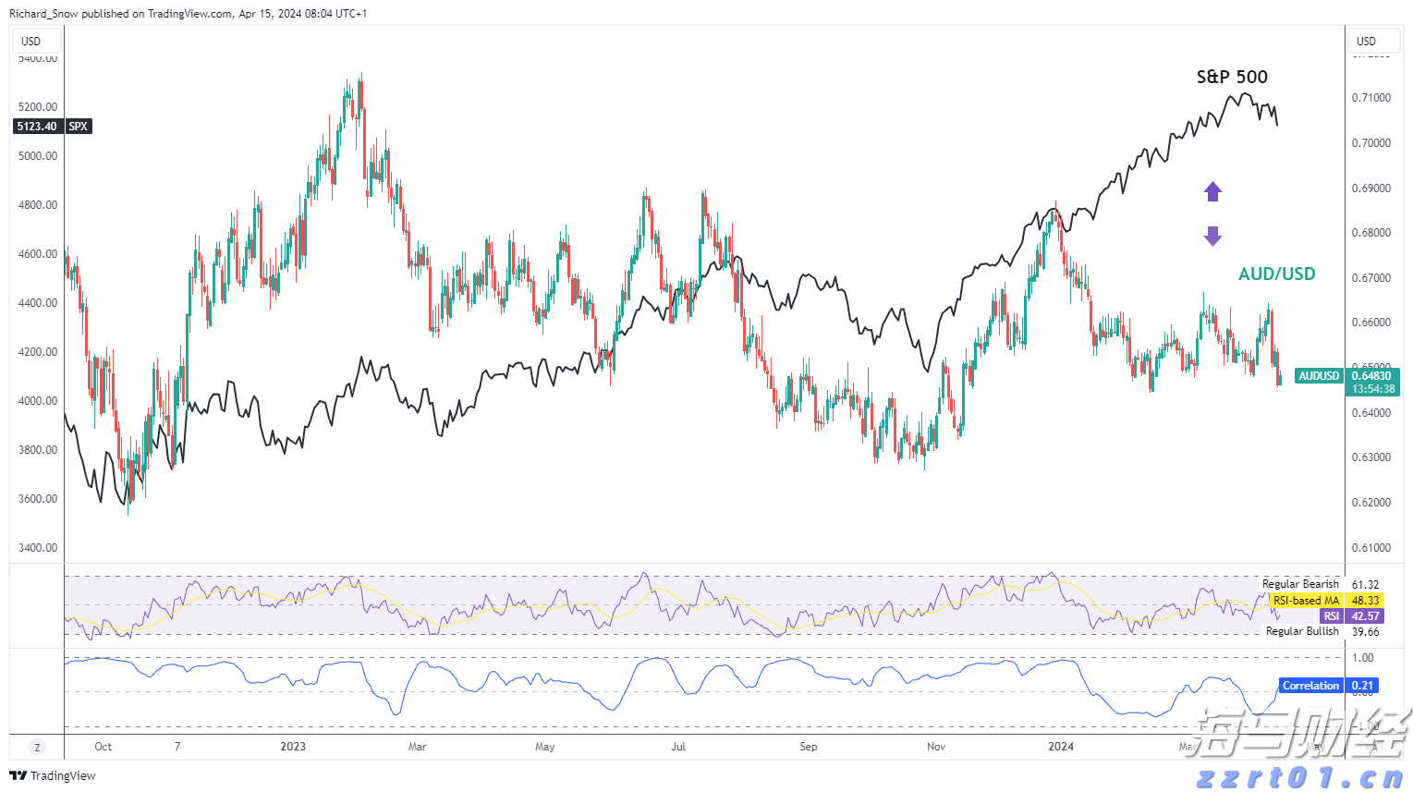Select the S&P 500 text annotation

[x=1232, y=77]
